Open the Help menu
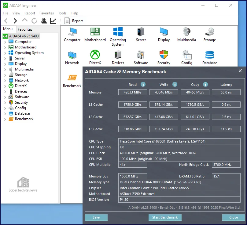 [x=74, y=13]
